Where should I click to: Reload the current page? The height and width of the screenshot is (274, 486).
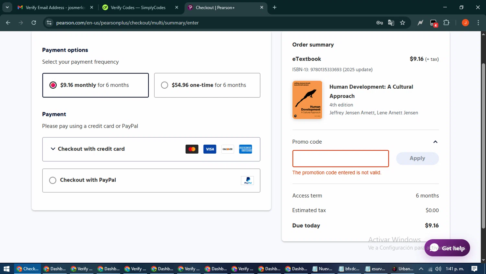(x=34, y=23)
